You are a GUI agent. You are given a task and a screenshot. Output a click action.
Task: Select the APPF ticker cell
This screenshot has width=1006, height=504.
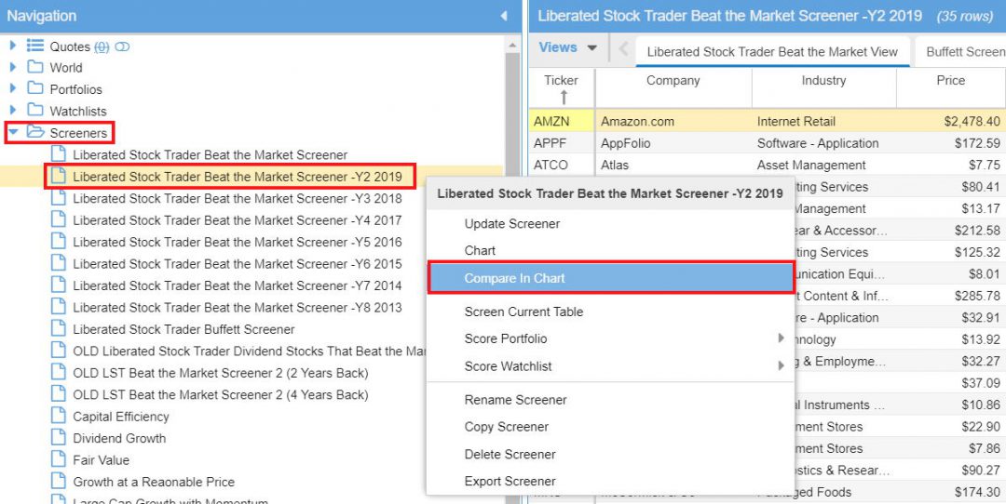pyautogui.click(x=562, y=143)
